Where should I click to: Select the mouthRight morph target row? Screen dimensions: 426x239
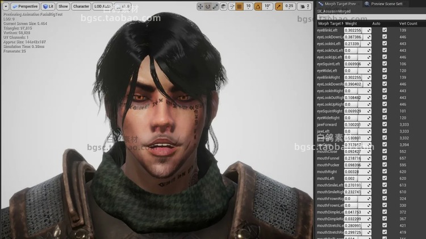371,171
